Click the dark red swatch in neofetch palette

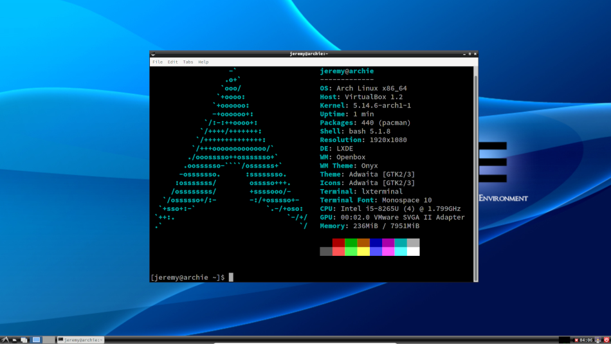(x=338, y=242)
